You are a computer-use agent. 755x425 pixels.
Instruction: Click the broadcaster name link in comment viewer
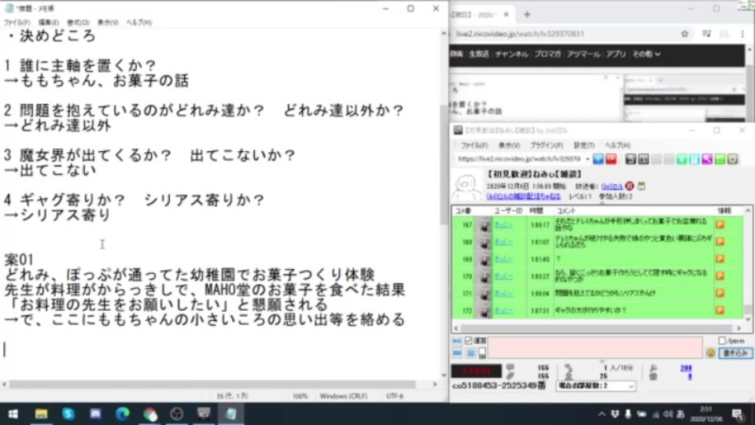(612, 187)
